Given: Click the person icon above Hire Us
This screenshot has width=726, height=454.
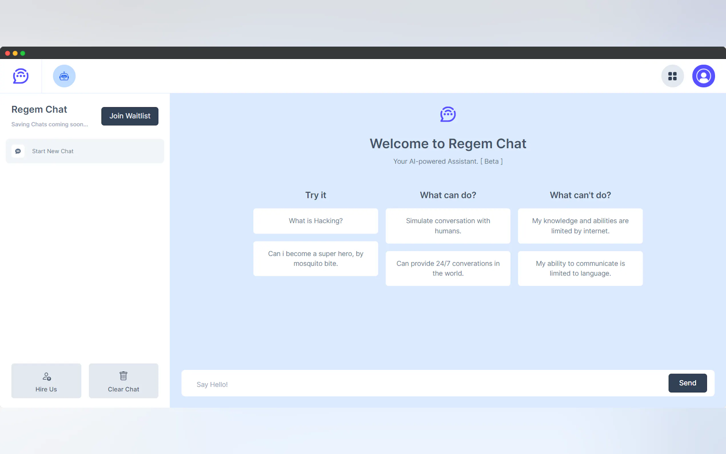Looking at the screenshot, I should coord(47,376).
